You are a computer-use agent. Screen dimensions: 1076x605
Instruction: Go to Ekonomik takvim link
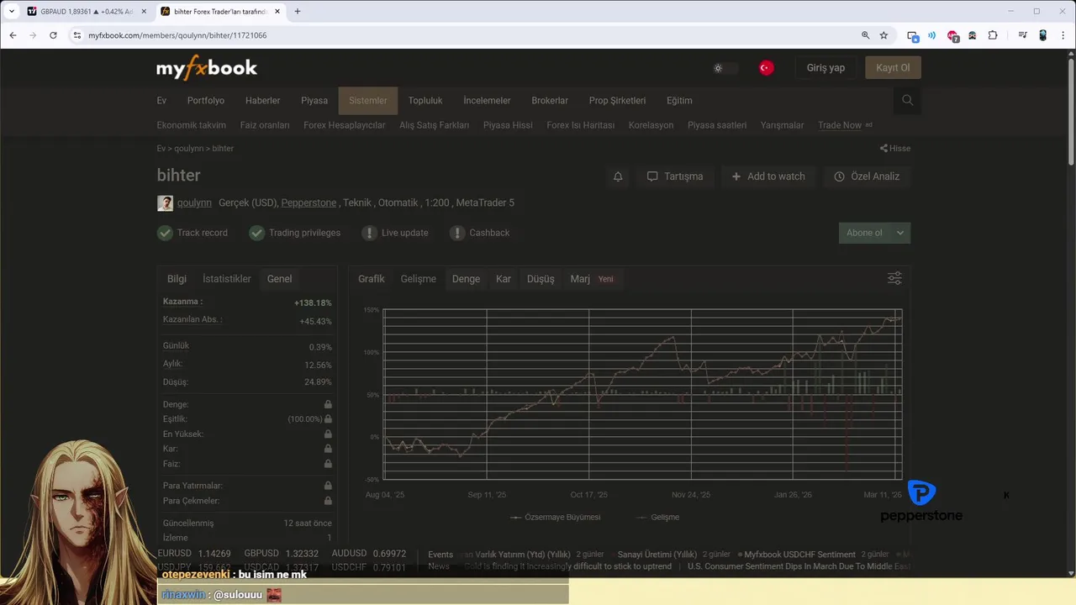(191, 125)
